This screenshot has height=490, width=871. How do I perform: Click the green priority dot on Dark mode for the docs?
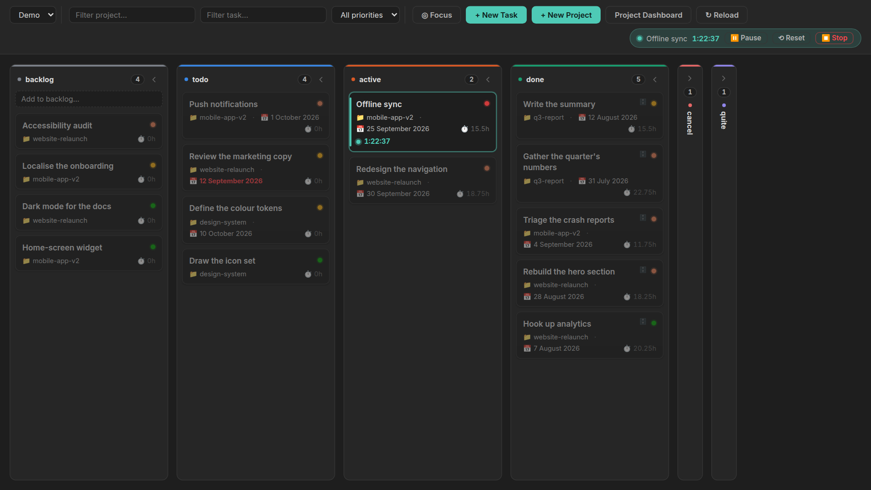pyautogui.click(x=153, y=206)
